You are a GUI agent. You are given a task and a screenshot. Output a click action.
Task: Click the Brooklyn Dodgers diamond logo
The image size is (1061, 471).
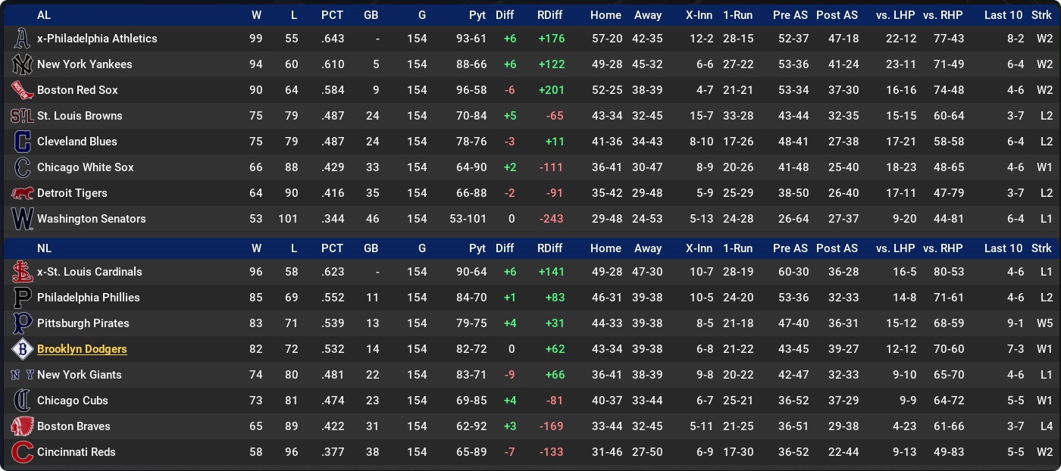[x=22, y=349]
